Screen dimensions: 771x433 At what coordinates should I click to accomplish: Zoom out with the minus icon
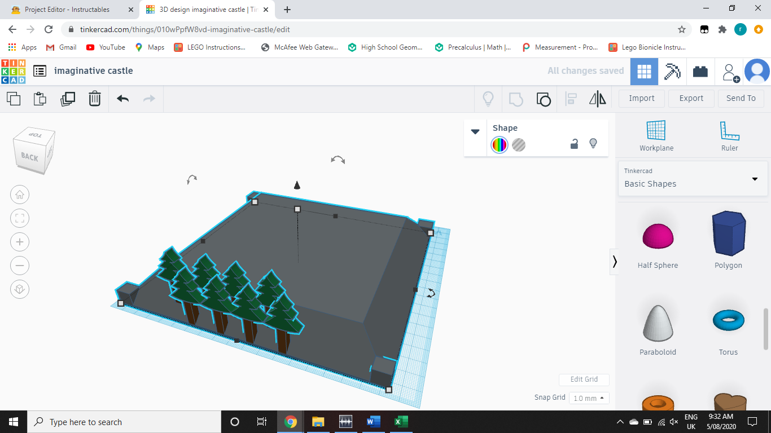pos(20,266)
